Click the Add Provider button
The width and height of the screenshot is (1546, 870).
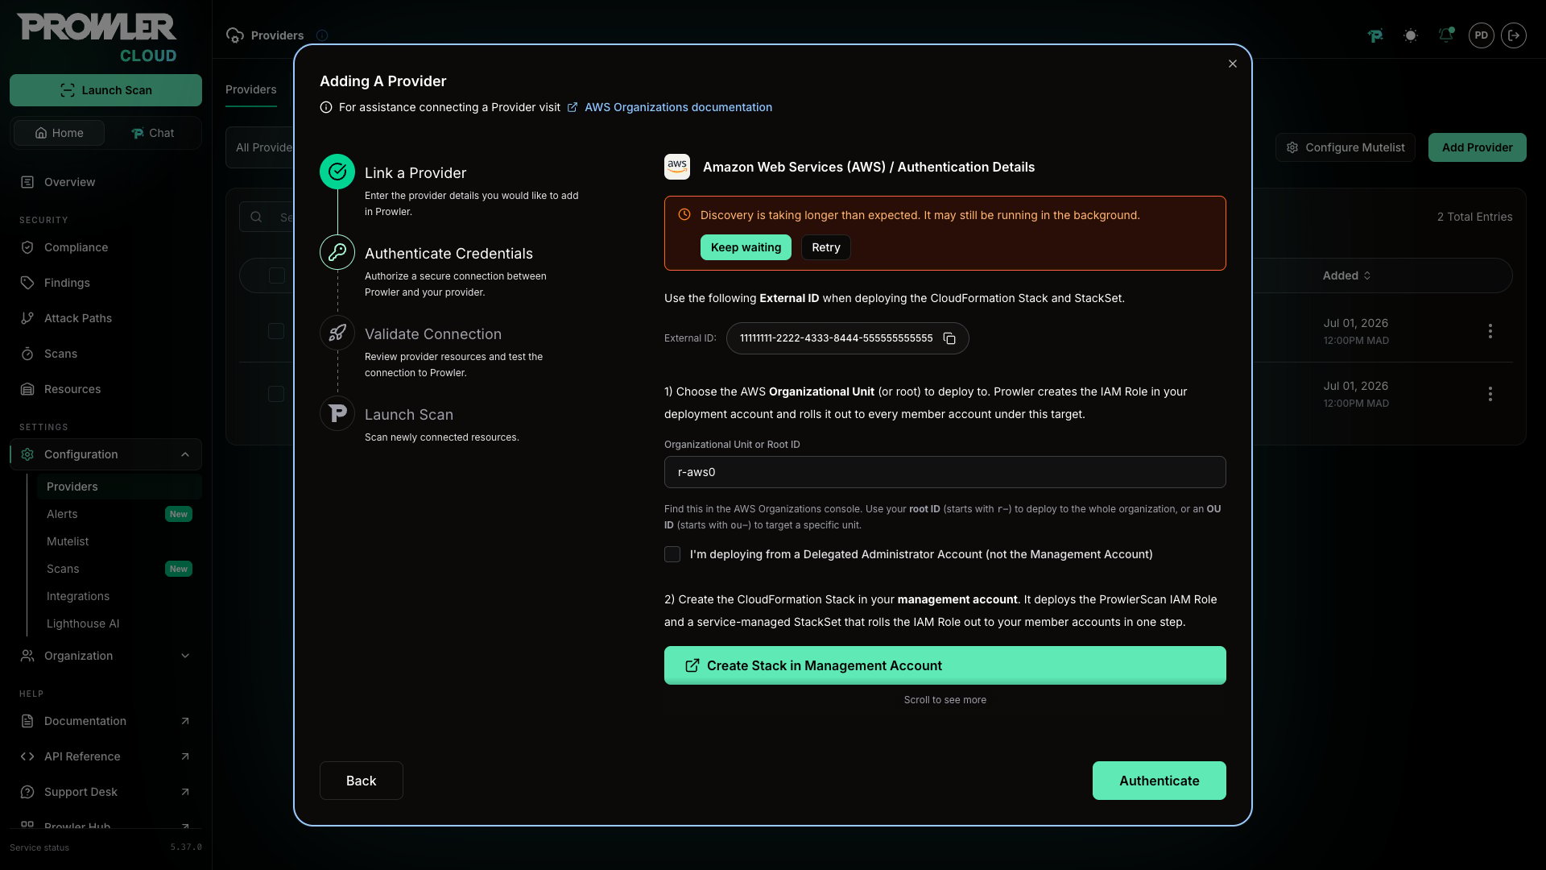coord(1478,147)
